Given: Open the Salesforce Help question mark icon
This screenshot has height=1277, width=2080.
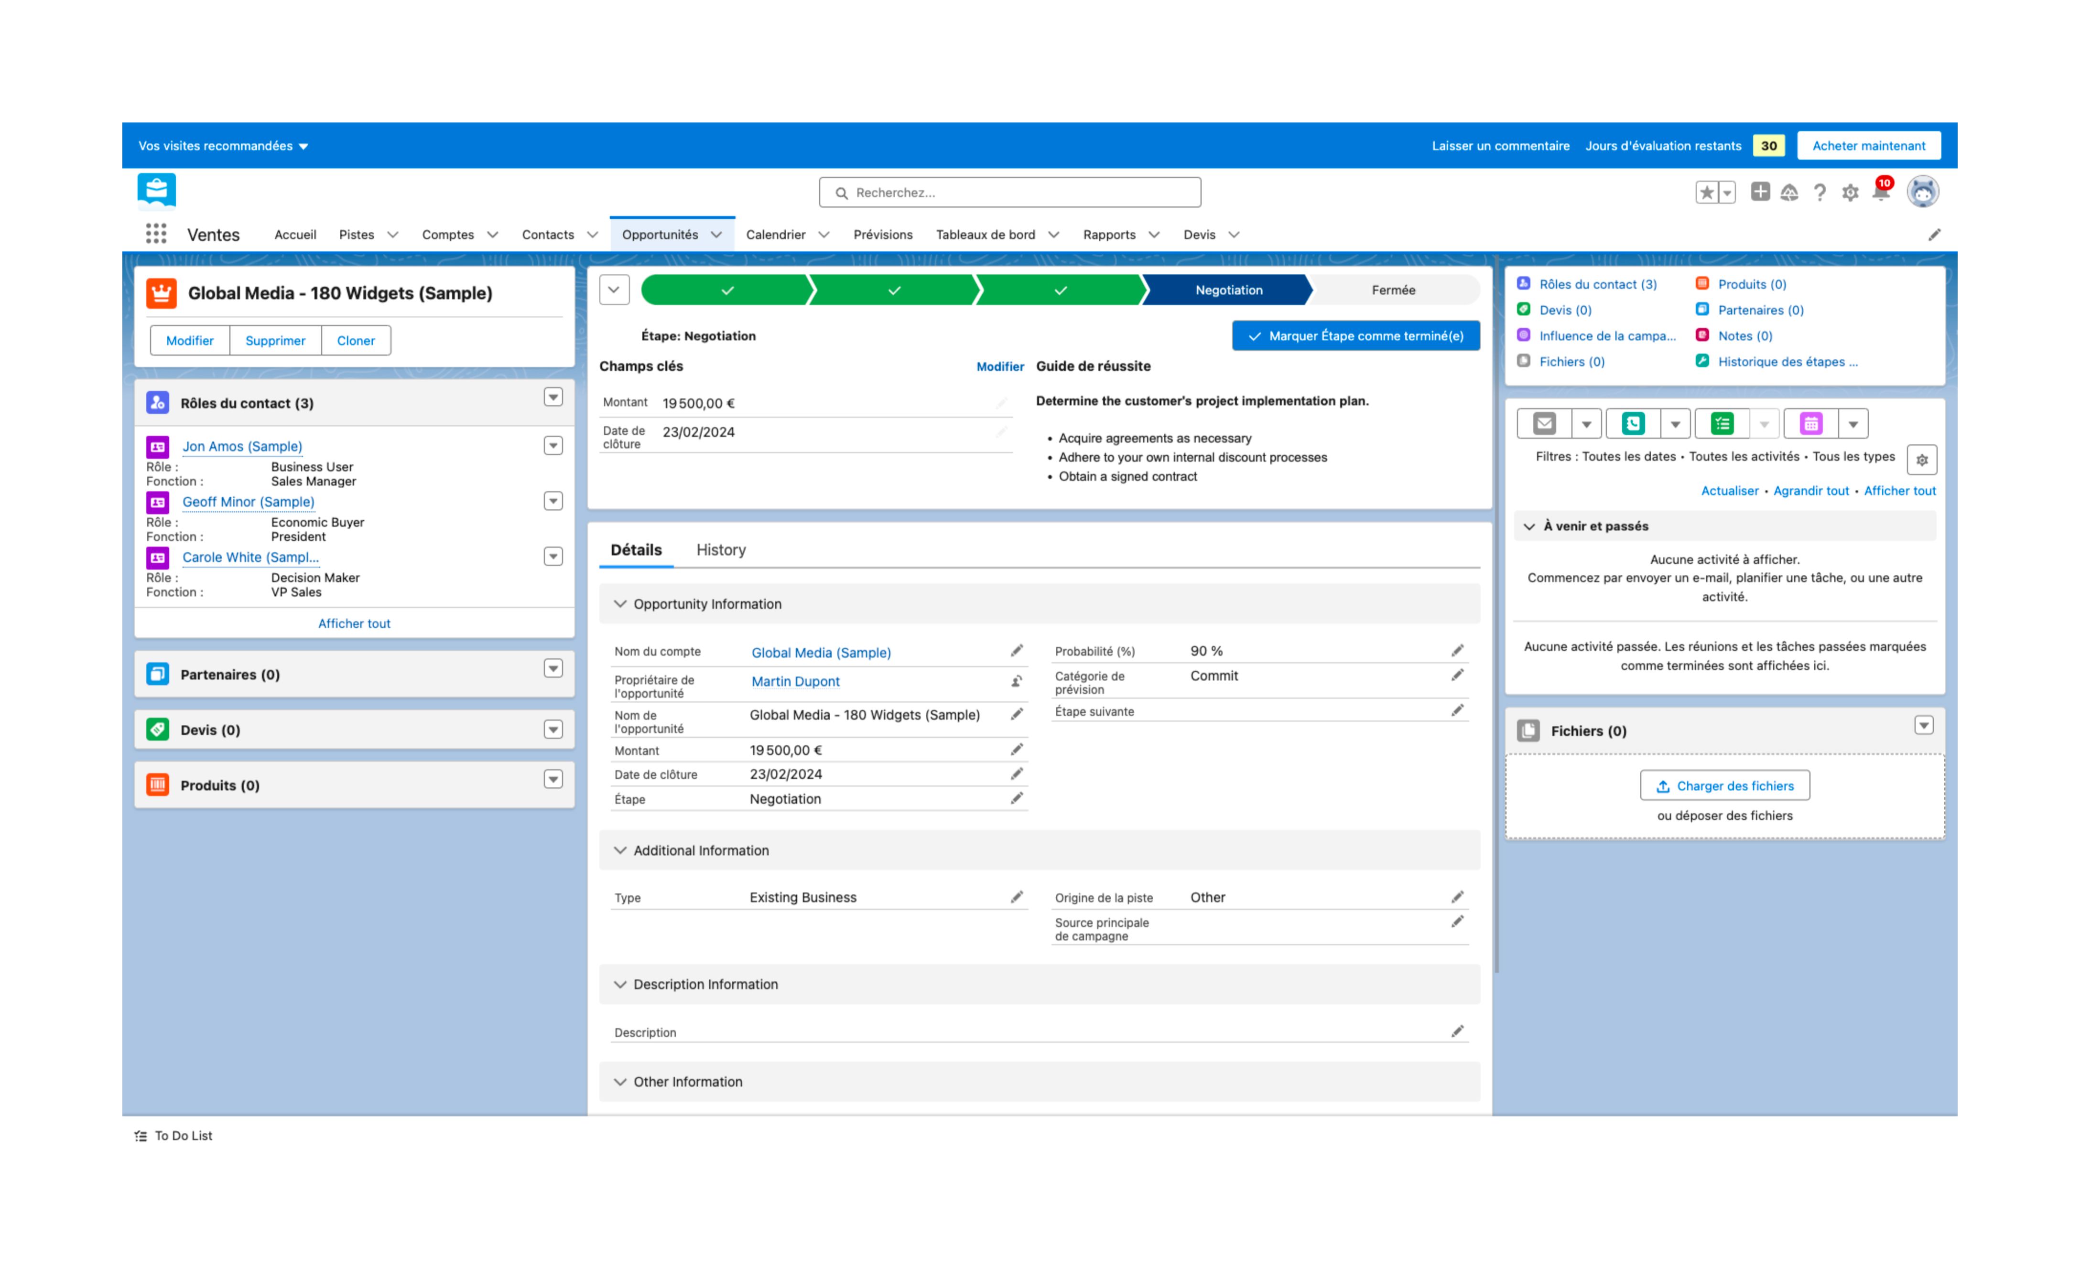Looking at the screenshot, I should (x=1819, y=193).
